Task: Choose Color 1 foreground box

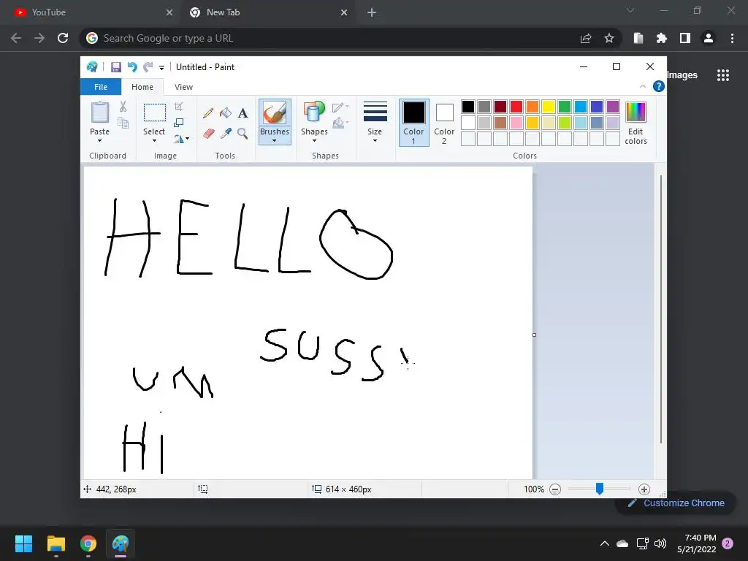Action: tap(413, 122)
